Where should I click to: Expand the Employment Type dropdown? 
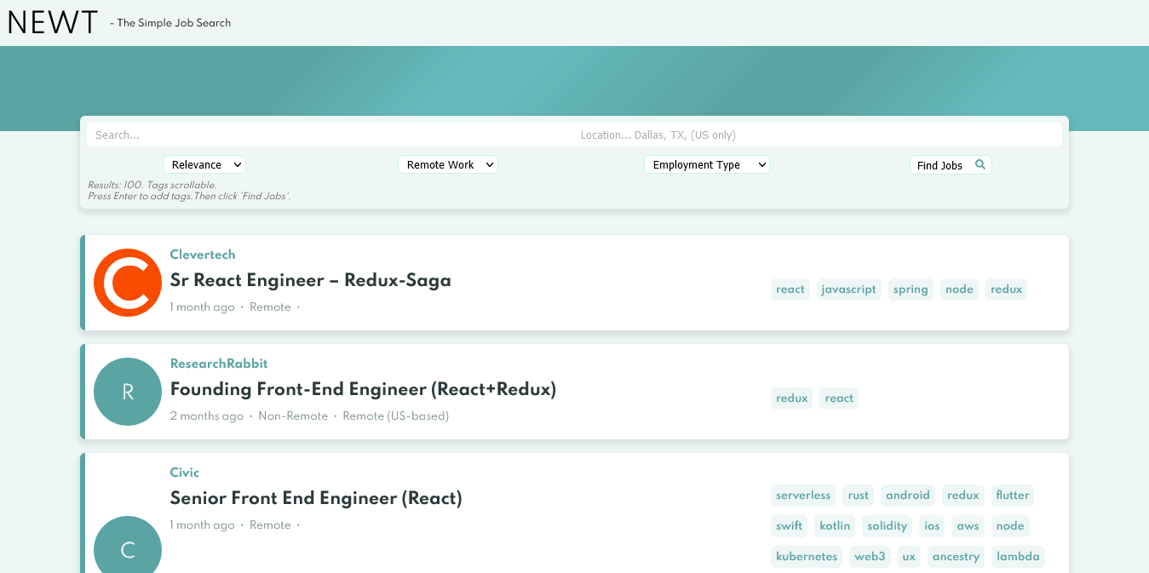click(707, 164)
